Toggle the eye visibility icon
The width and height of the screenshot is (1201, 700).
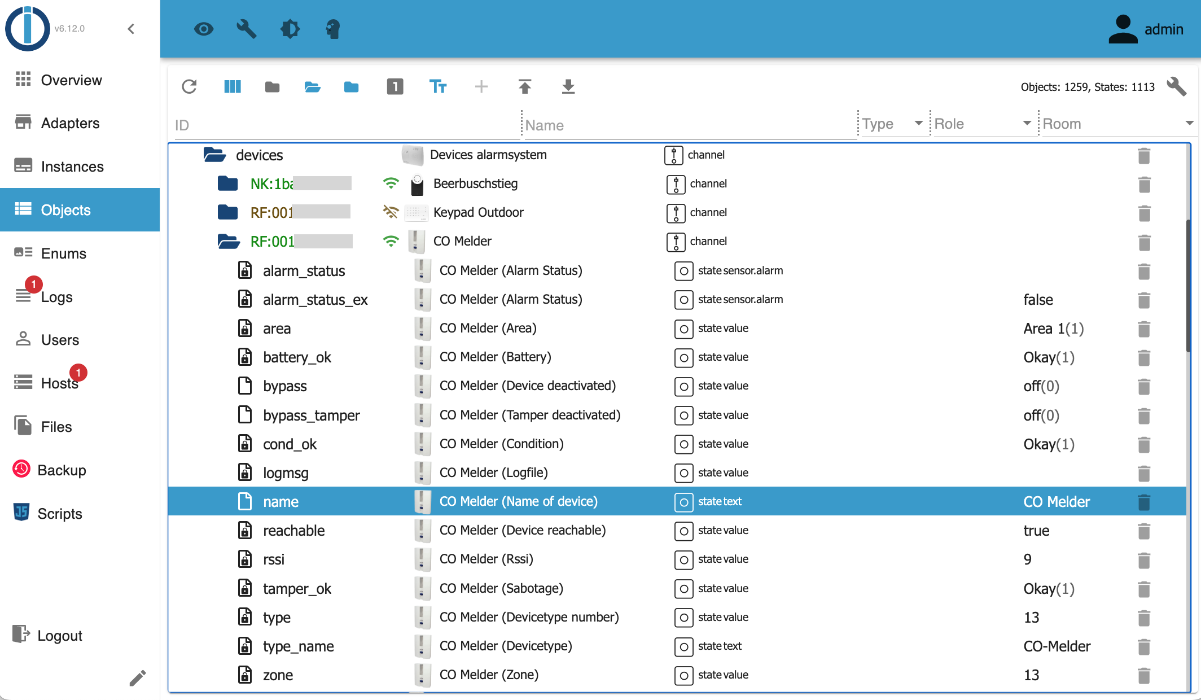click(203, 29)
